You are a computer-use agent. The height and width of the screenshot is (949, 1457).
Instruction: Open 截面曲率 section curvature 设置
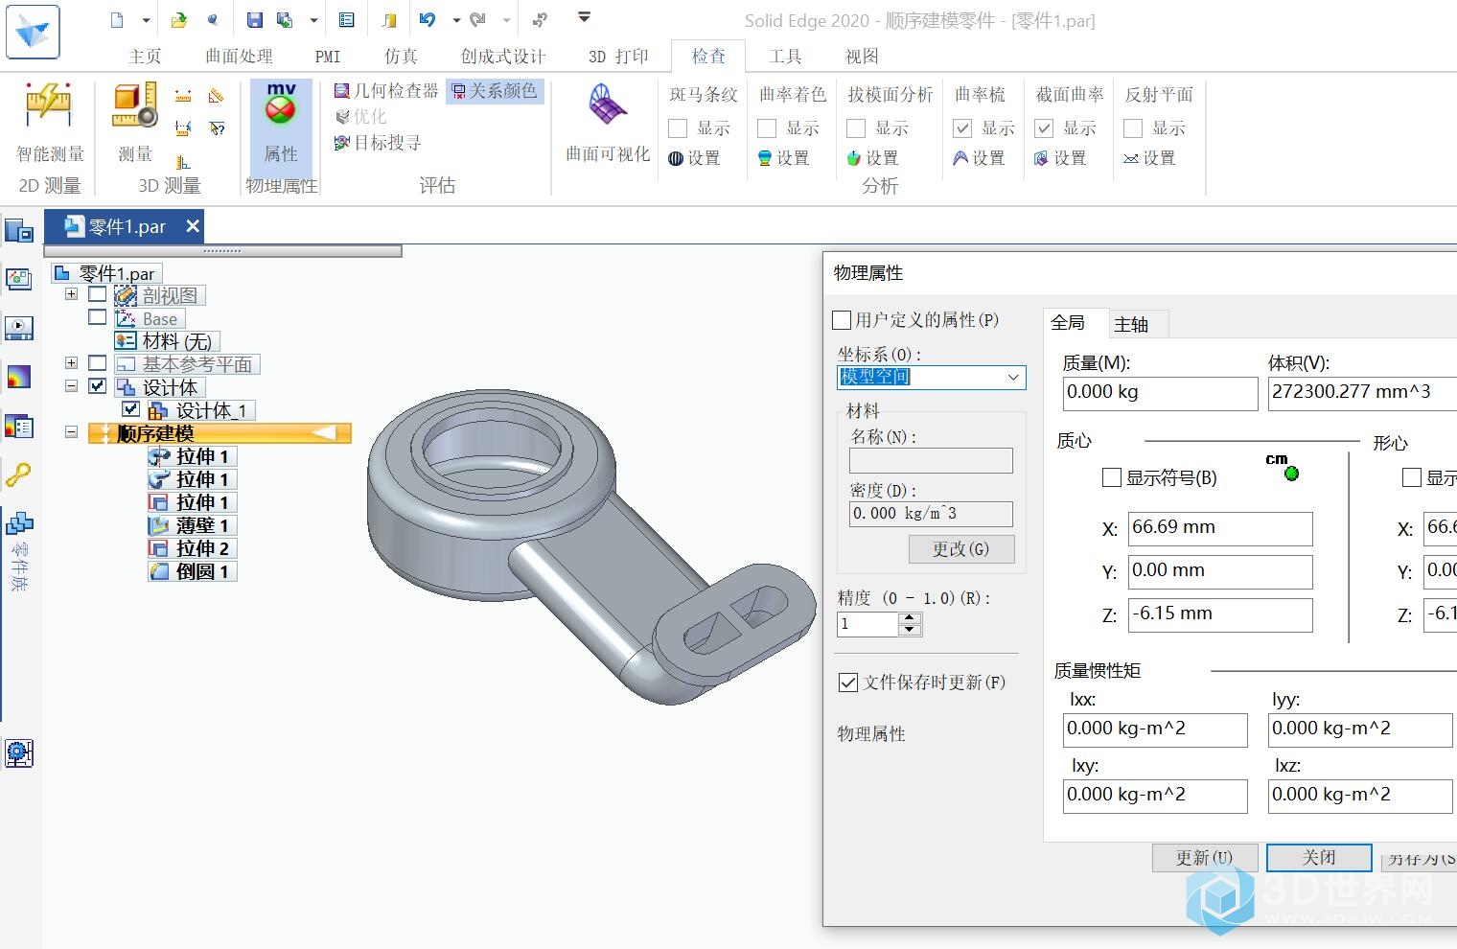pyautogui.click(x=1060, y=158)
